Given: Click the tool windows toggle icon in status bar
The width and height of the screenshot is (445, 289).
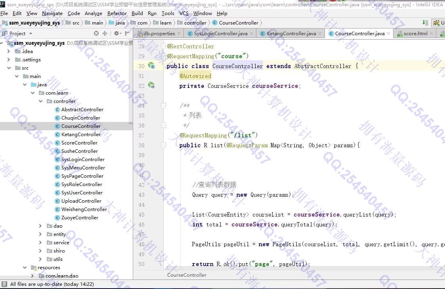Looking at the screenshot, I should click(x=4, y=284).
